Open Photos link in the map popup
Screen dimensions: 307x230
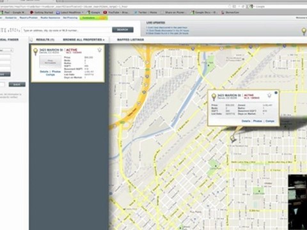pos(257,121)
